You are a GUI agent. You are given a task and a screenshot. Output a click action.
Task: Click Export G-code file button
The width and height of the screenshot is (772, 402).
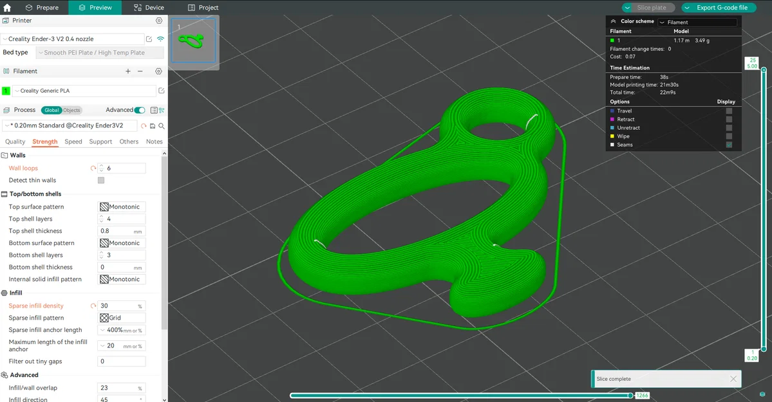[722, 8]
